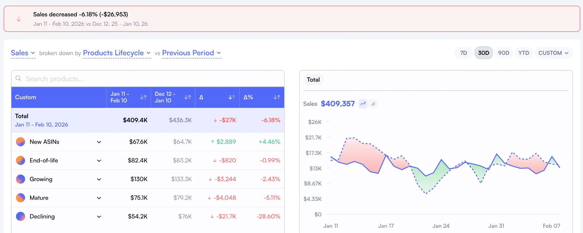Expand the Growing row

[99, 179]
